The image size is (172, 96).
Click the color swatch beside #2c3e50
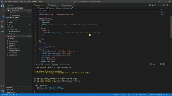click(x=47, y=59)
